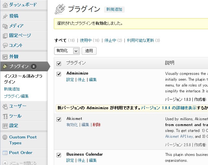Click the Dashboard house icon in the sidebar
Screen dimensions: 208x165
click(5, 5)
